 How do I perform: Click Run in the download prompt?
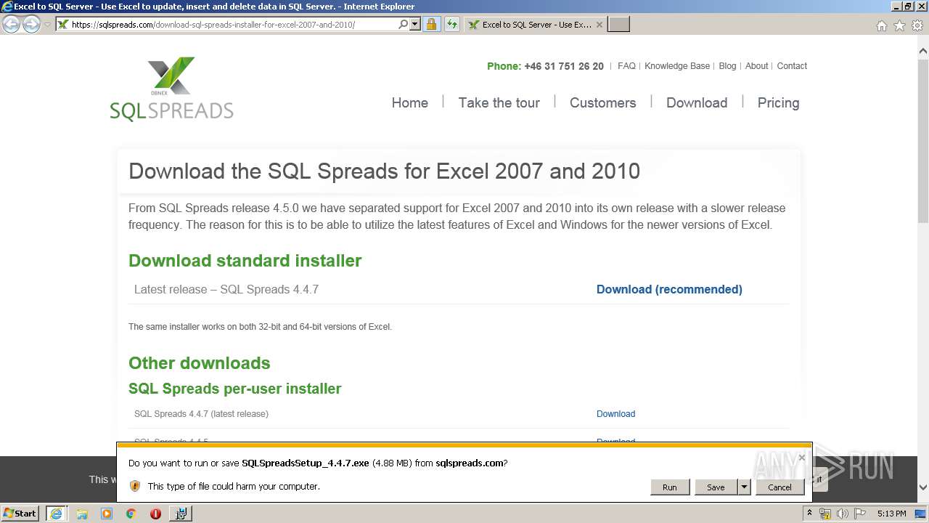(669, 487)
